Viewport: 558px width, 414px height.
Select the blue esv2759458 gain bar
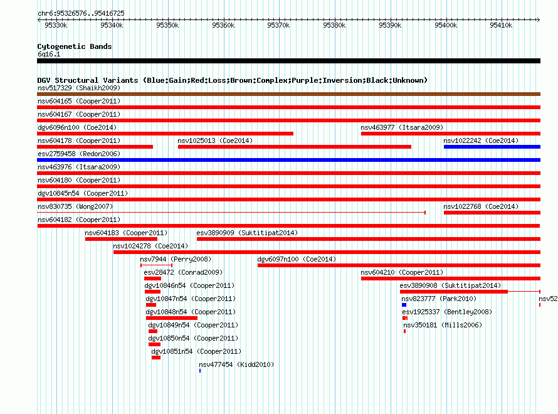coord(288,160)
